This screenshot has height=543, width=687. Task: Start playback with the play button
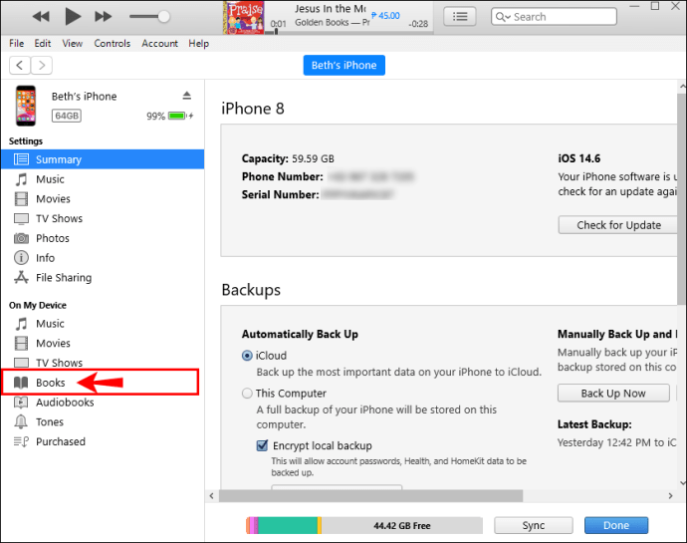[73, 17]
